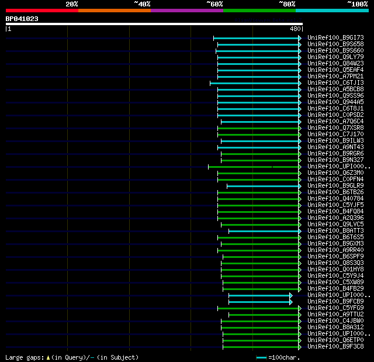The image size is (374, 362).
Task: Select the UniRef100_C5YJF5 label
Action: [x=335, y=205]
